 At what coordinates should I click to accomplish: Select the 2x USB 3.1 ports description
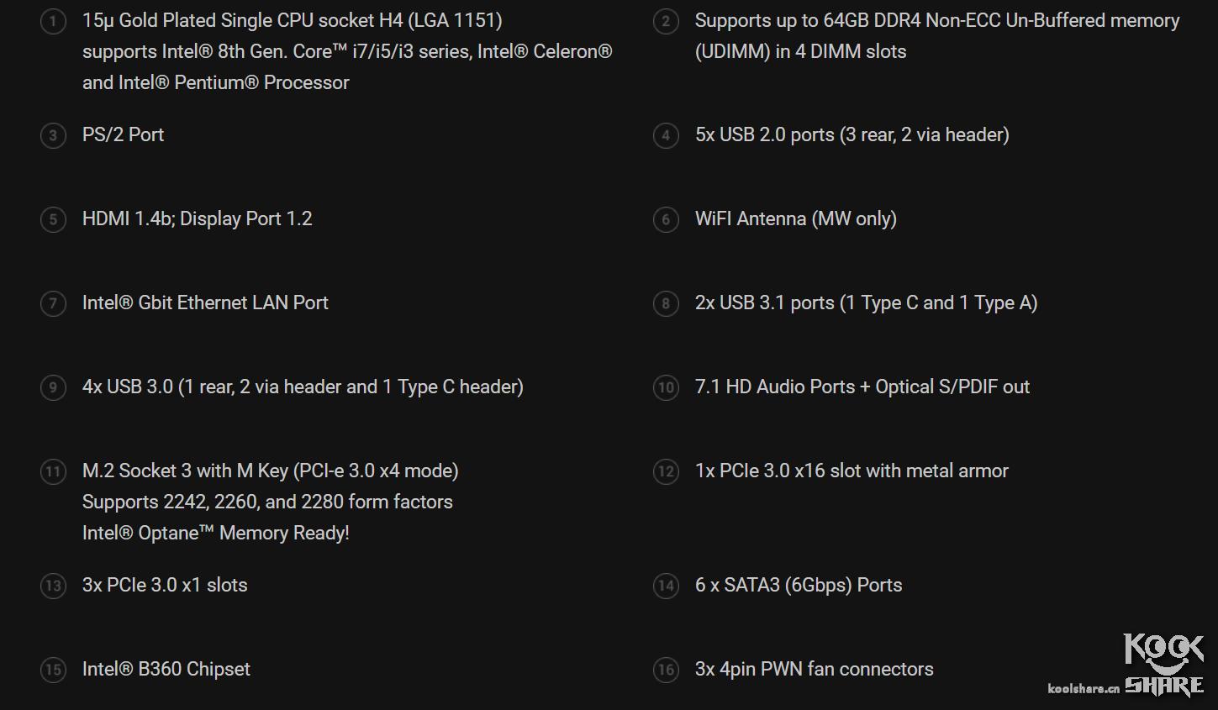coord(866,302)
